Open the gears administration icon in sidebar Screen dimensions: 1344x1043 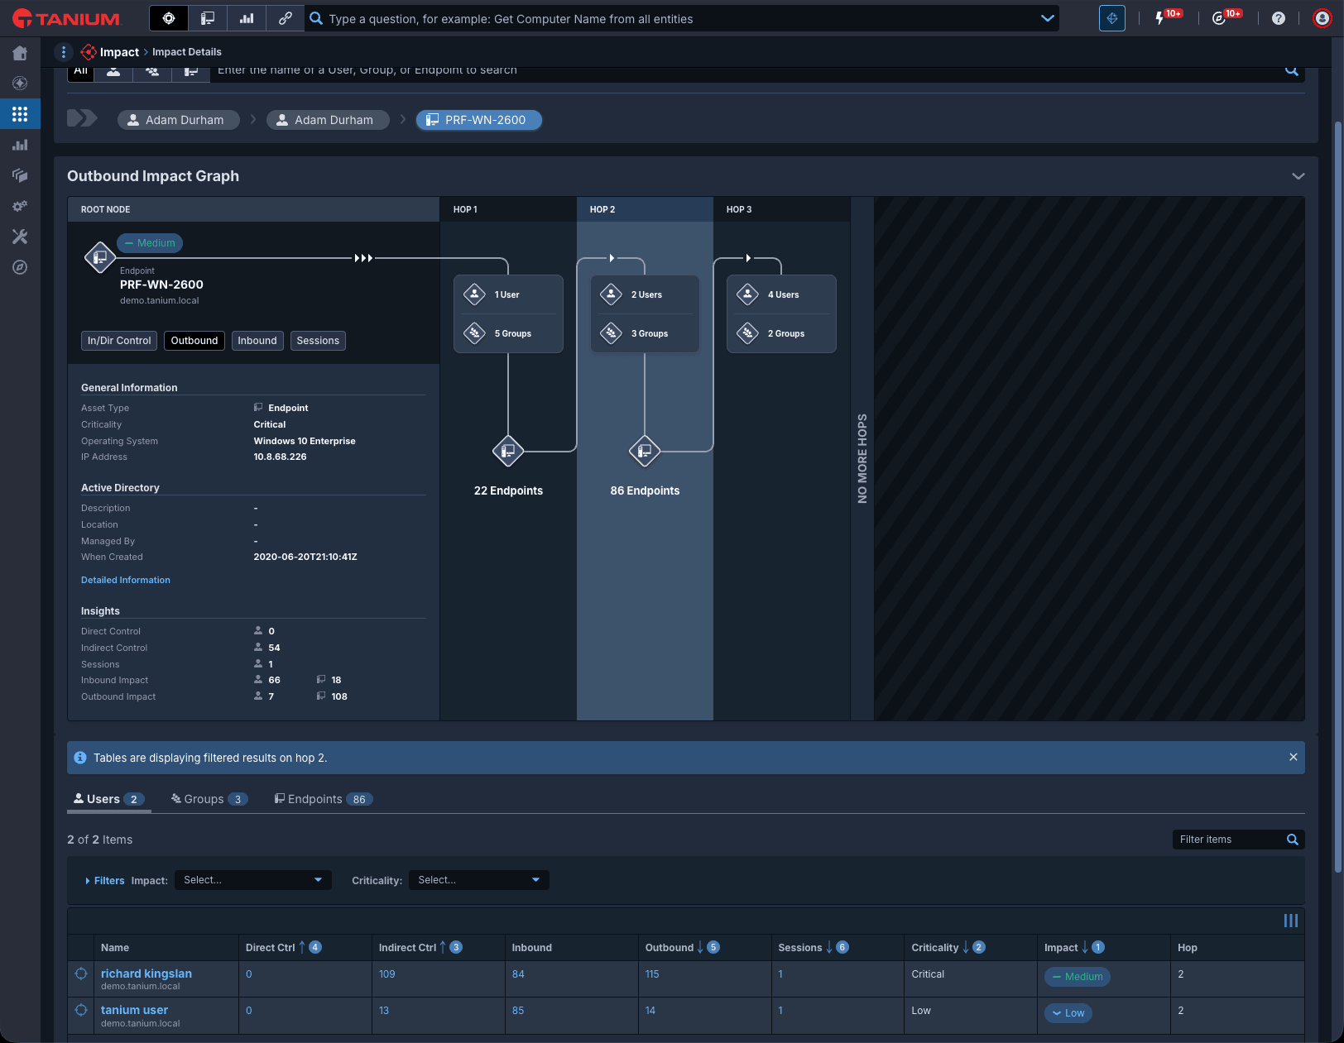[x=20, y=206]
